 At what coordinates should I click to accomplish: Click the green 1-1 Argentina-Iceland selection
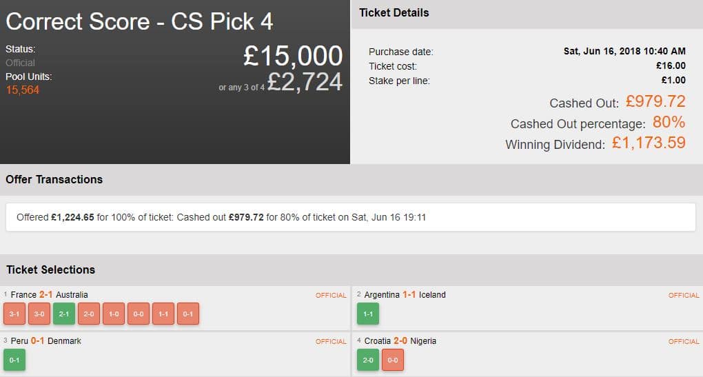(x=368, y=314)
